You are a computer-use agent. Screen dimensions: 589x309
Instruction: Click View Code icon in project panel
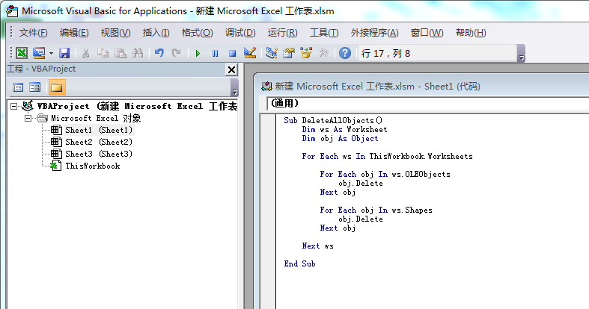click(x=18, y=87)
